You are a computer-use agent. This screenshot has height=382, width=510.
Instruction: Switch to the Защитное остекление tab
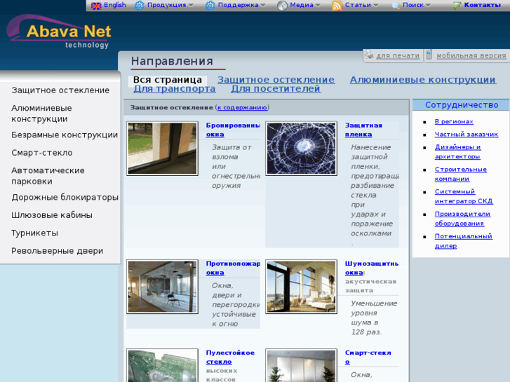click(276, 80)
